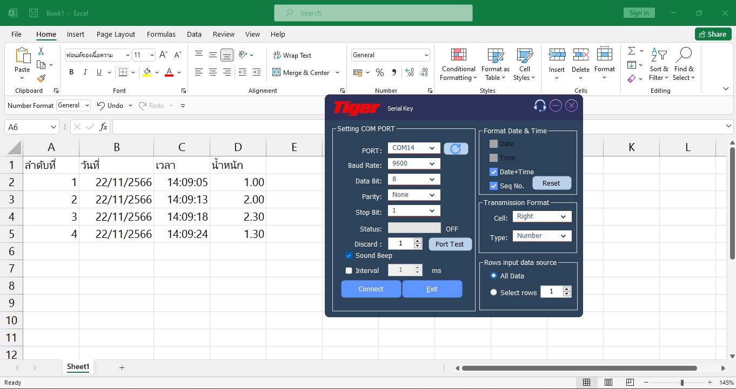Click the Search box in title bar
This screenshot has height=389, width=736.
[373, 13]
